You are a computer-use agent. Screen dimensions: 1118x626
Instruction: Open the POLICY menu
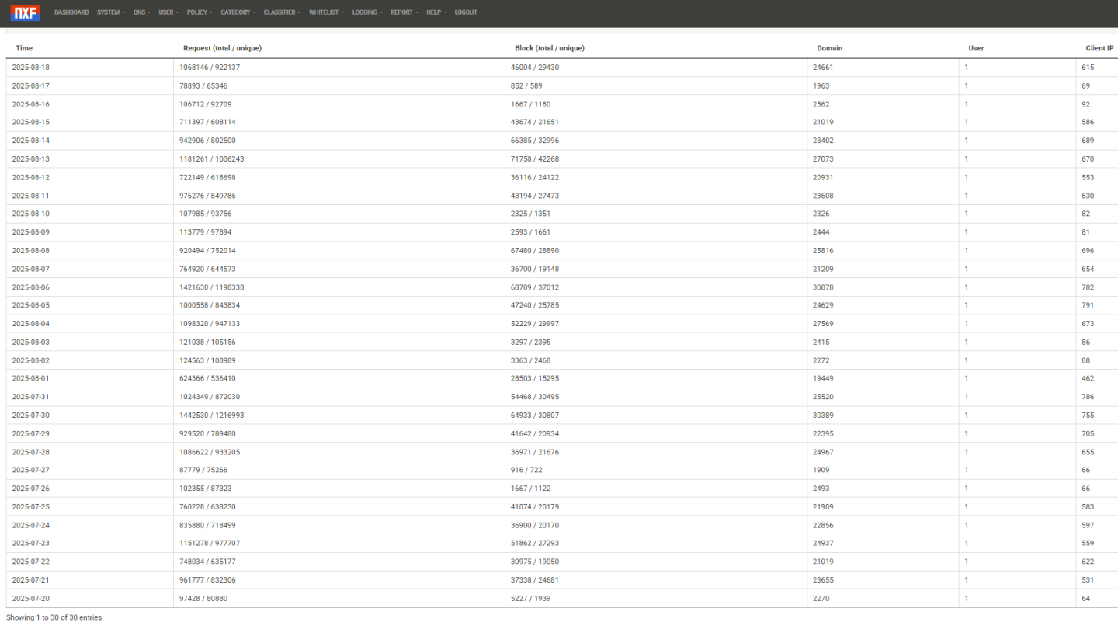(x=199, y=12)
